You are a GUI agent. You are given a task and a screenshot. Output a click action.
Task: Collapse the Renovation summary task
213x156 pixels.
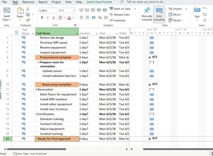tap(36, 89)
